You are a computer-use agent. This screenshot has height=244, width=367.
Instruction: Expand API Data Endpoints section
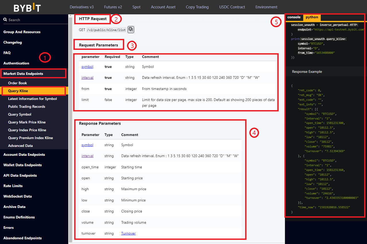point(20,176)
